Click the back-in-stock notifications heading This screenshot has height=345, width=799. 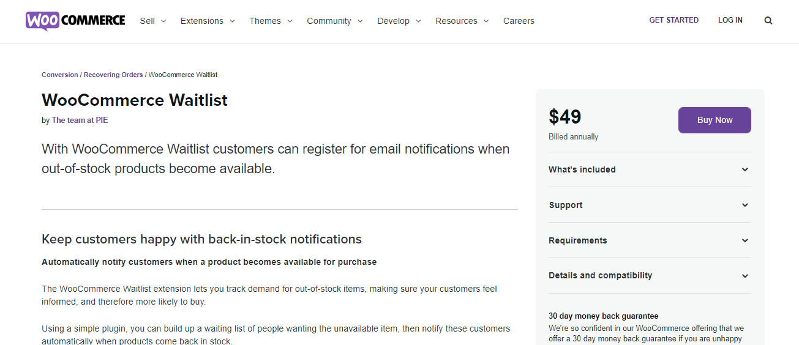tap(201, 239)
